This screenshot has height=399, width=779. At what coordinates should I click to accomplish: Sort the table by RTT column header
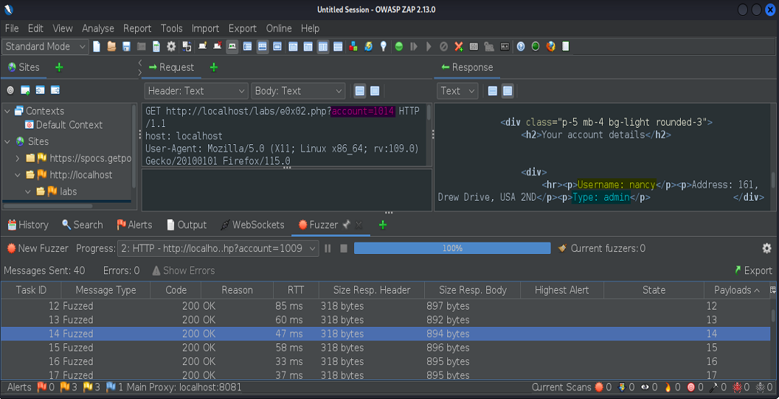296,290
